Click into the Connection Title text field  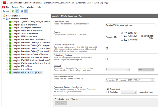click(130, 25)
